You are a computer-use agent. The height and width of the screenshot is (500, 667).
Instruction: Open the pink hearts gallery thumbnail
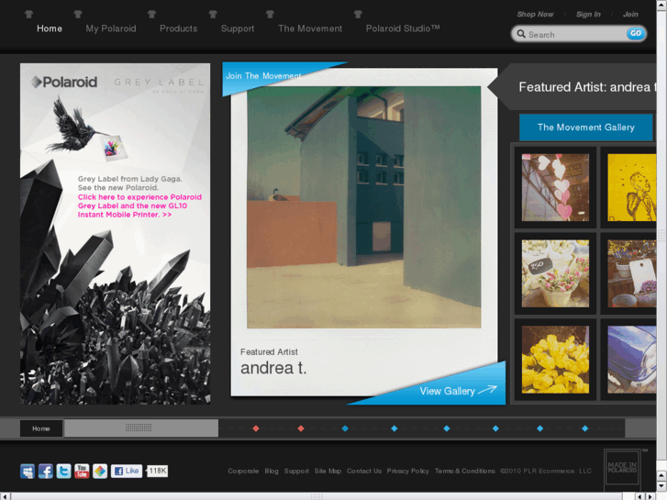click(555, 188)
